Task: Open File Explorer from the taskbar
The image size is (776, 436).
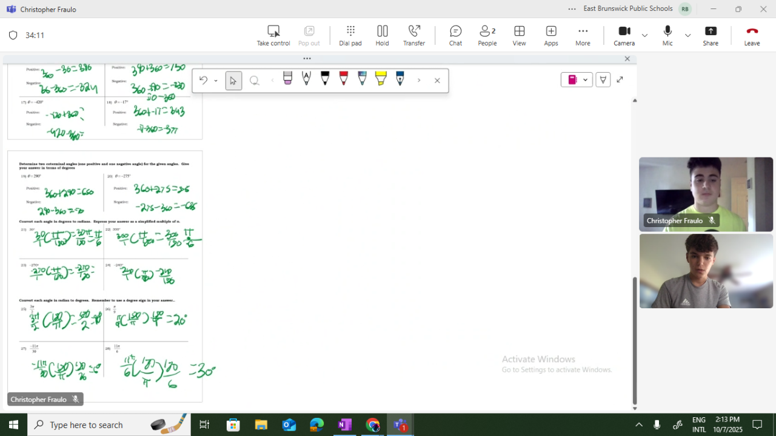Action: (x=261, y=424)
